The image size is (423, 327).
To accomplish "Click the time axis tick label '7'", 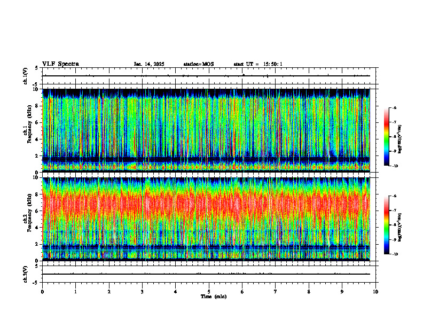I will tap(276, 292).
